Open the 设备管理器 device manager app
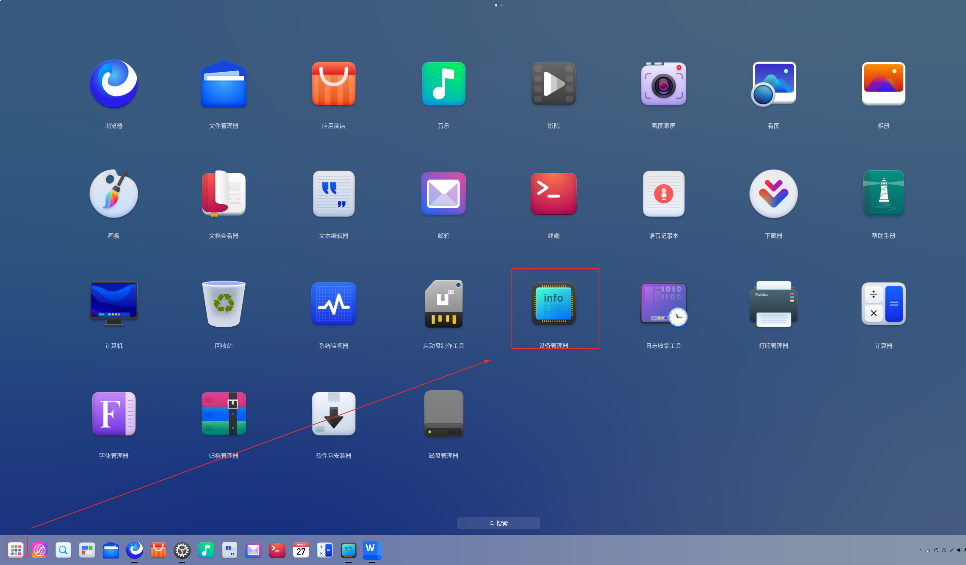 click(553, 304)
